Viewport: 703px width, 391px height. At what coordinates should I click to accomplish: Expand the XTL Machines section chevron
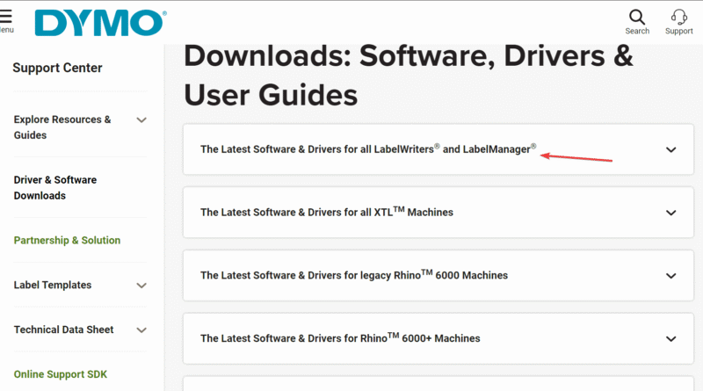point(670,213)
